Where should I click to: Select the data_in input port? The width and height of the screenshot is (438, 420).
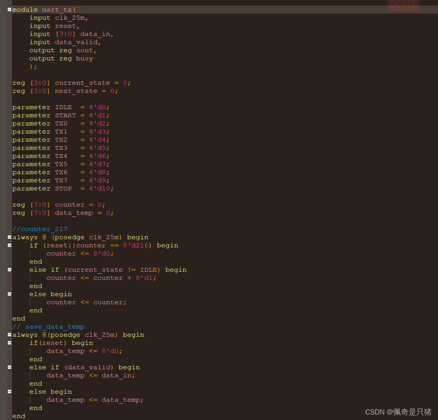(95, 34)
